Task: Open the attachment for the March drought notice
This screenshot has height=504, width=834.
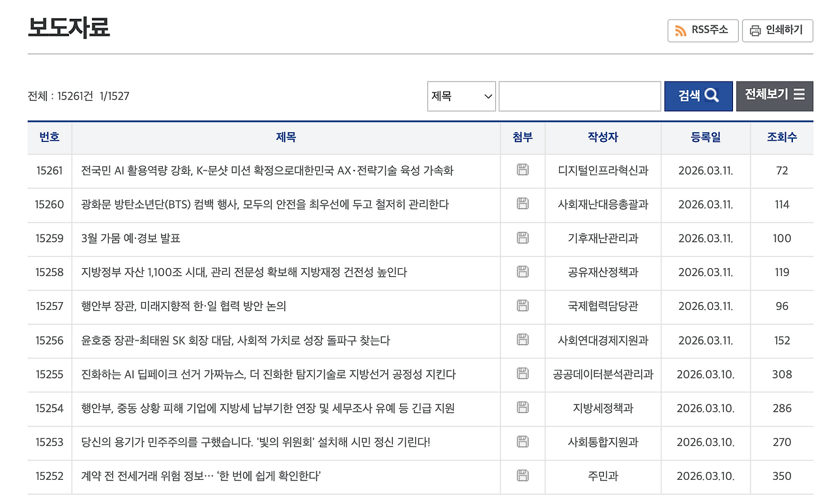Action: click(522, 238)
